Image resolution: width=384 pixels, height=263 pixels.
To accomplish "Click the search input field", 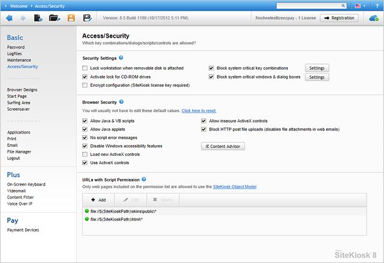I will coord(311,5).
